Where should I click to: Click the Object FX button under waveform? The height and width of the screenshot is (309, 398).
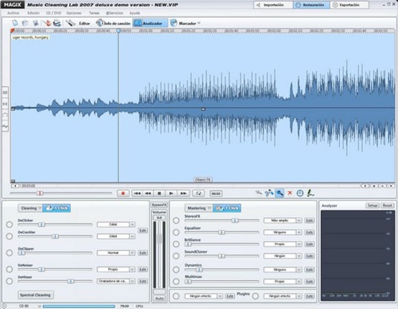[x=203, y=179]
